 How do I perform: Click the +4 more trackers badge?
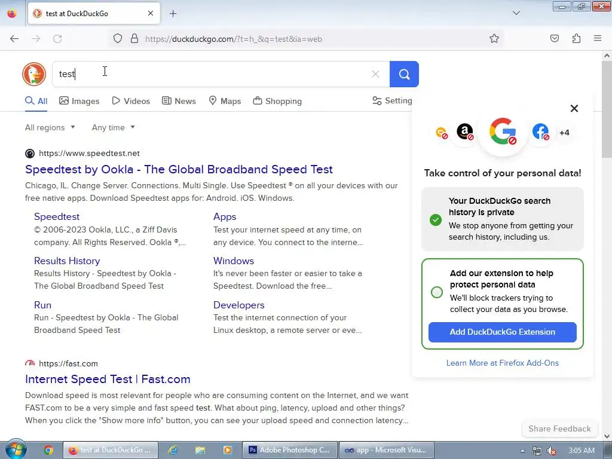click(564, 133)
